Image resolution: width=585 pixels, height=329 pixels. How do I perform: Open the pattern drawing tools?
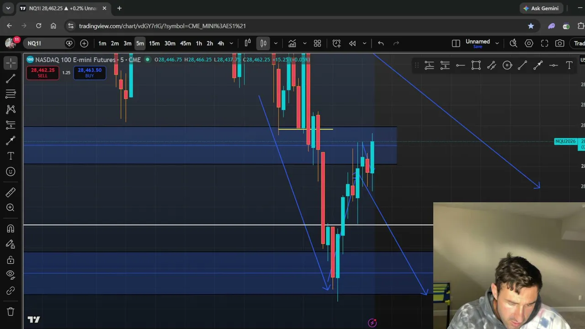click(11, 109)
